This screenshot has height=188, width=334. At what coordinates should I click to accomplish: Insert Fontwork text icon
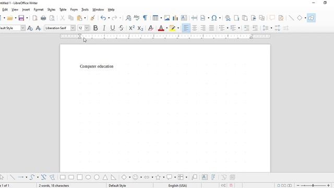click(213, 177)
